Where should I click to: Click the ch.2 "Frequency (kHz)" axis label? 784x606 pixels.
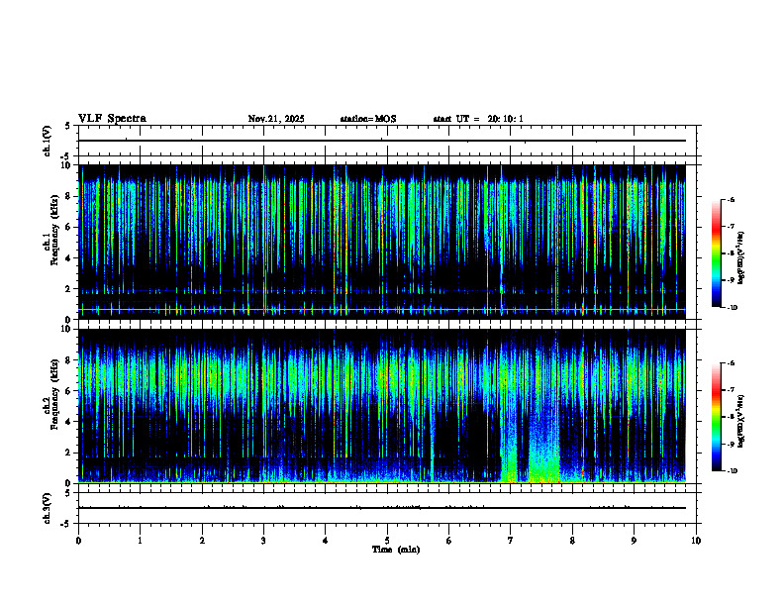[x=54, y=394]
